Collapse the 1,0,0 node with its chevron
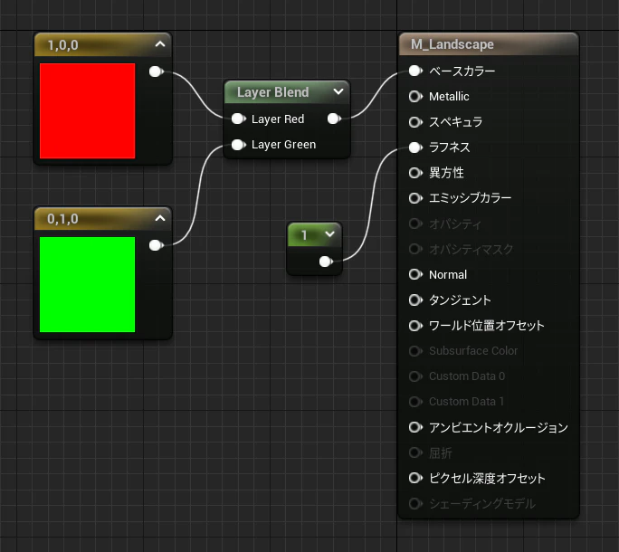This screenshot has height=552, width=619. click(160, 44)
